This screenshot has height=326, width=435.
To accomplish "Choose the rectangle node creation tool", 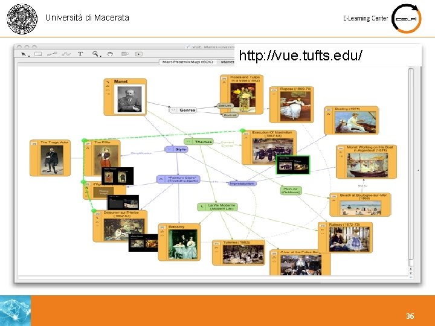I will tap(38, 54).
